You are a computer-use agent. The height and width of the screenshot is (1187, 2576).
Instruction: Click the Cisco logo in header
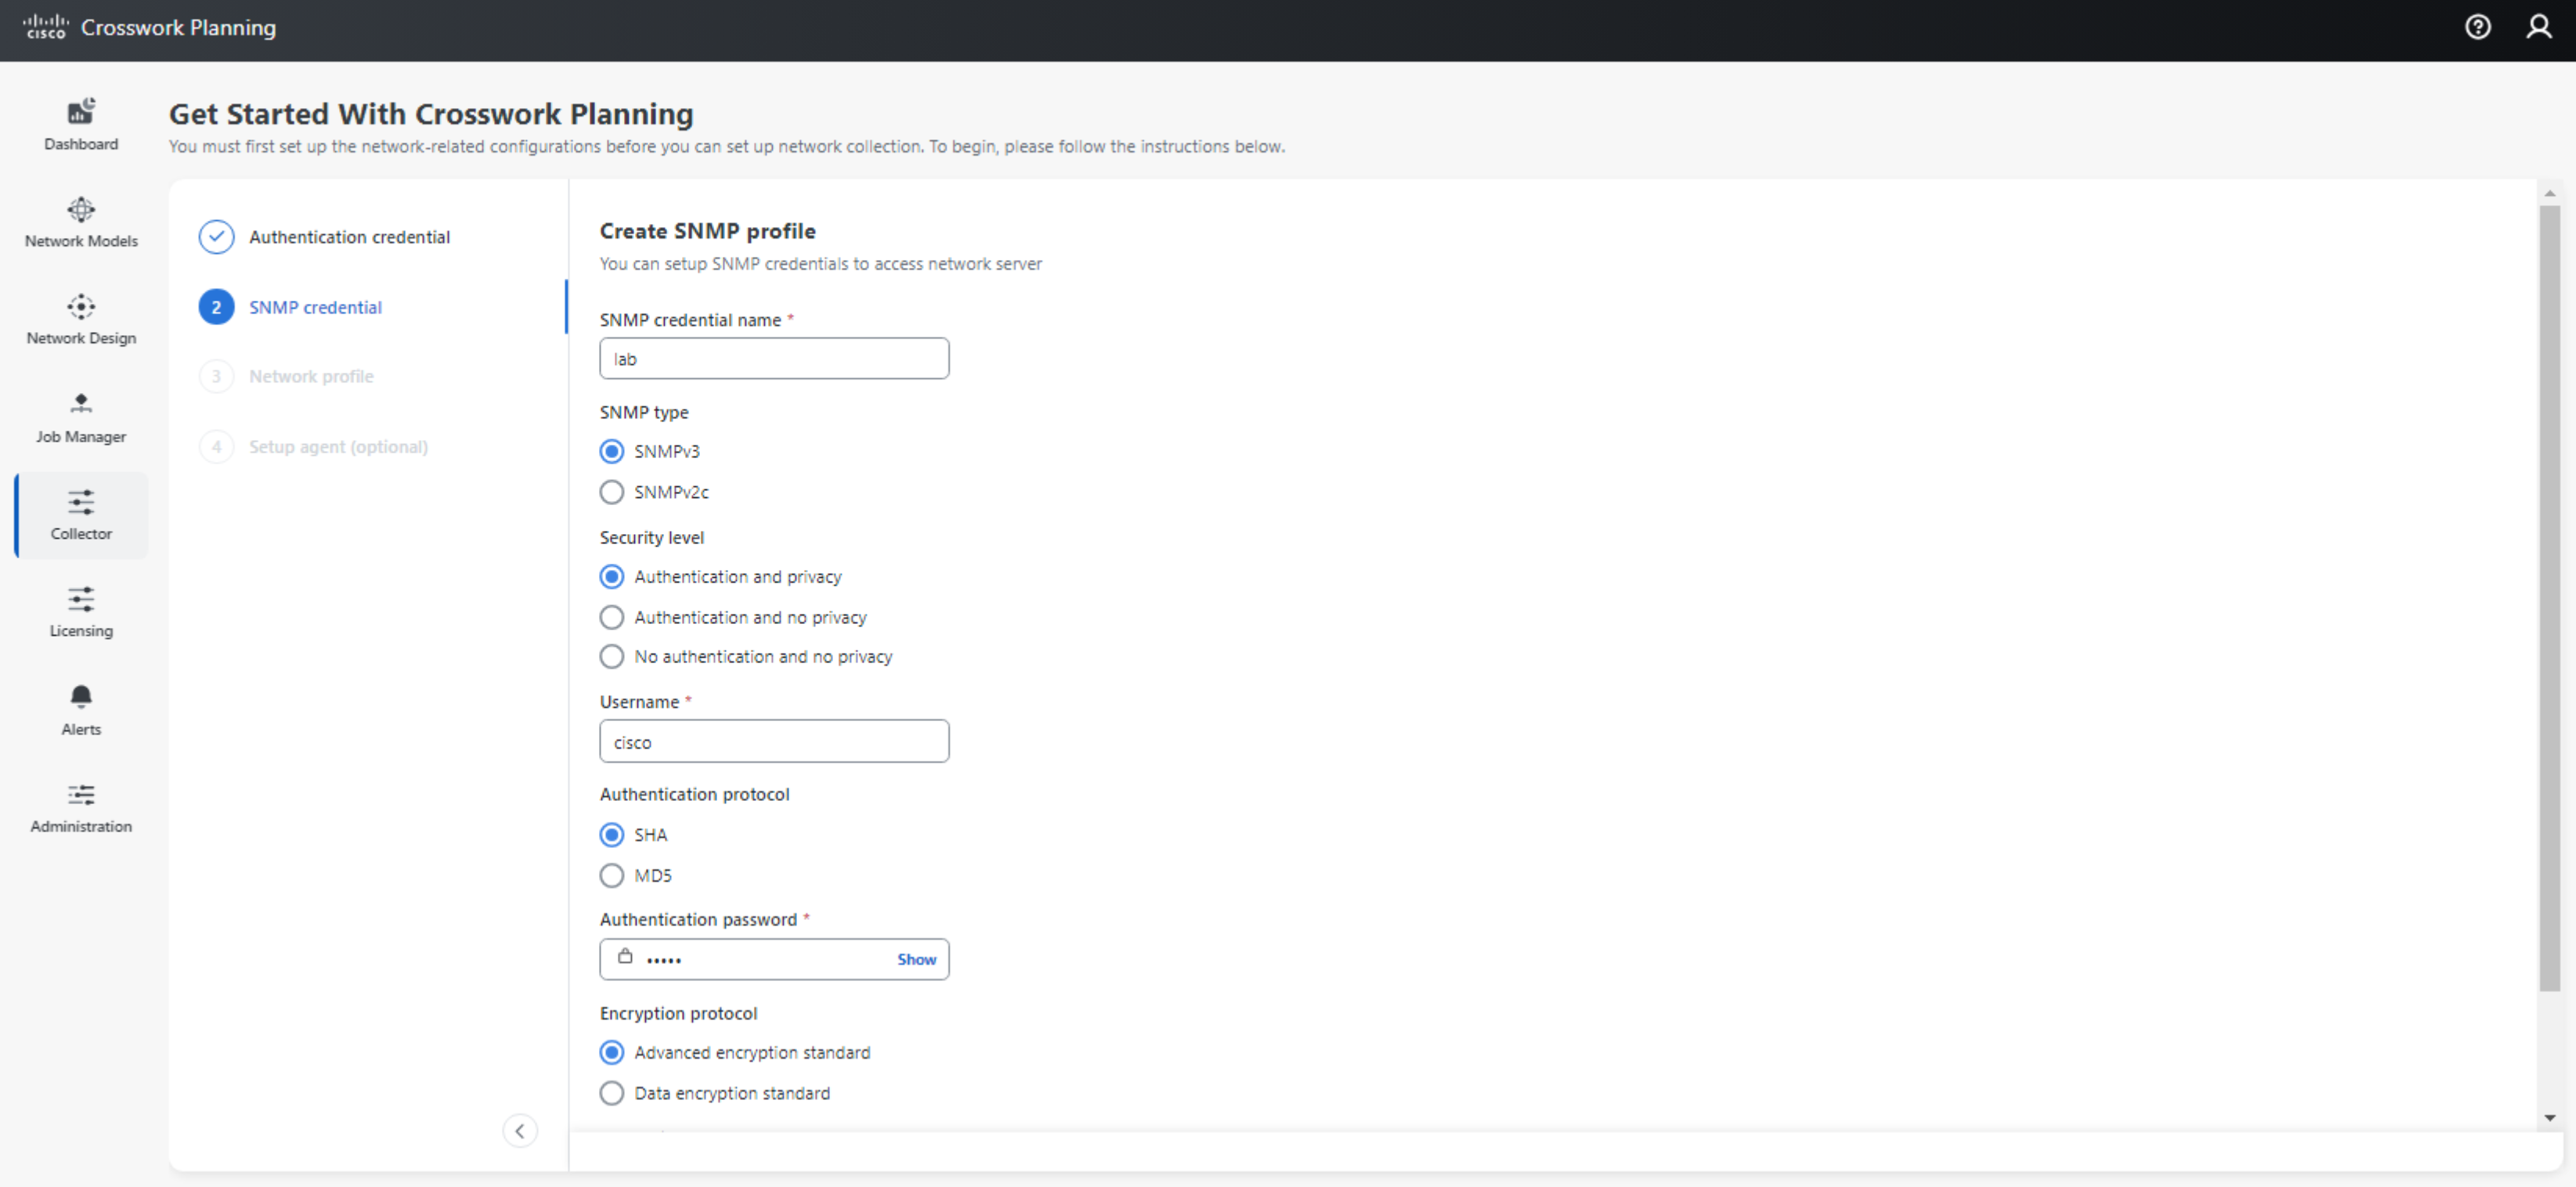coord(45,27)
